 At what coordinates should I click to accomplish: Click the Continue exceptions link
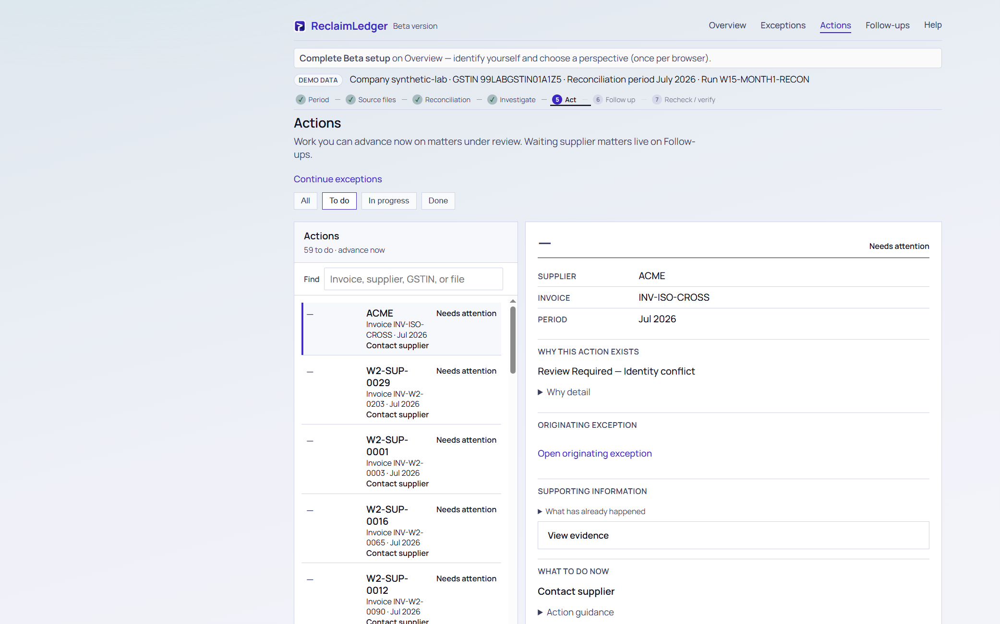[x=338, y=179]
